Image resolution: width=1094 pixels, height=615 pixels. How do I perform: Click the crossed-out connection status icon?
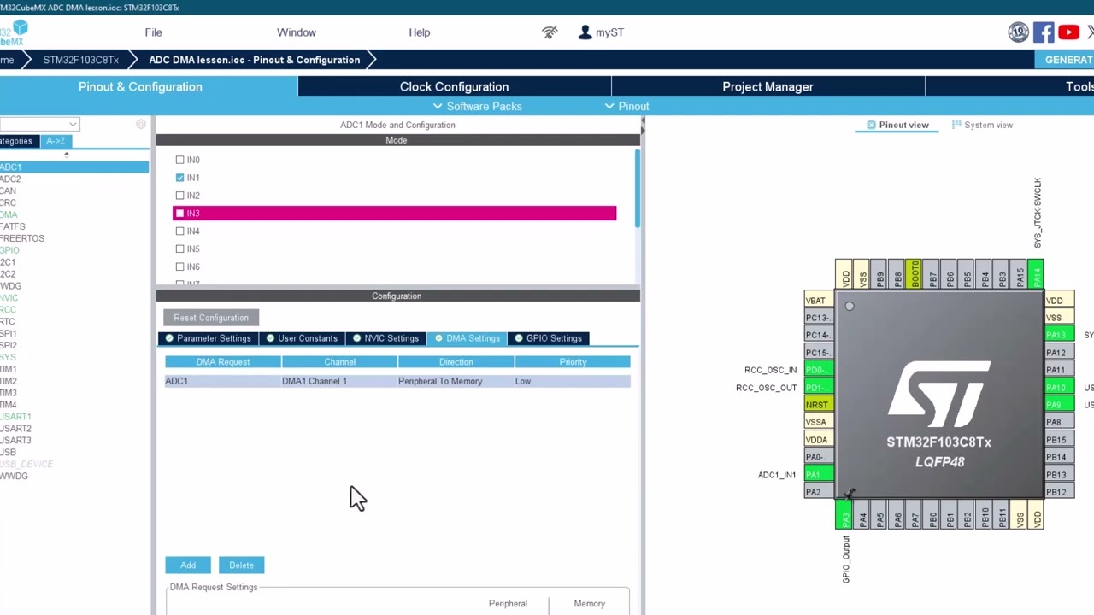[x=550, y=32]
